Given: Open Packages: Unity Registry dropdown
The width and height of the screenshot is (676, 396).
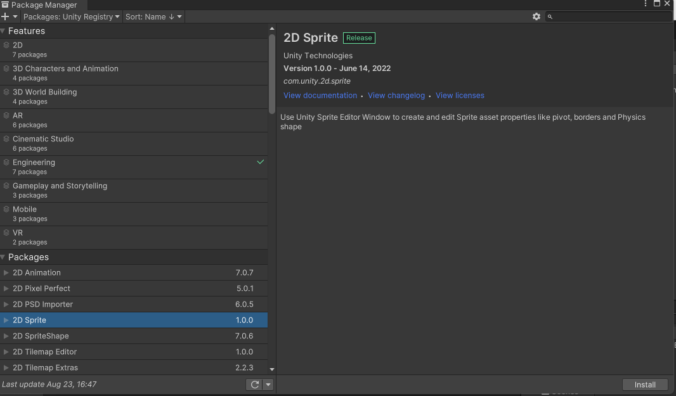Looking at the screenshot, I should click(71, 17).
